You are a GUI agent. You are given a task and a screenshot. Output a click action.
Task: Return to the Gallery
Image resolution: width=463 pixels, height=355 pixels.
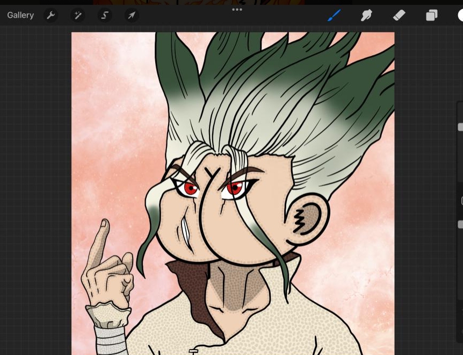[x=20, y=15]
